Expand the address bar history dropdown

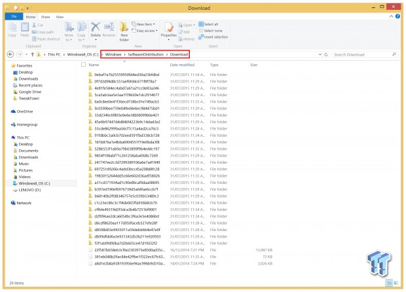(320, 54)
